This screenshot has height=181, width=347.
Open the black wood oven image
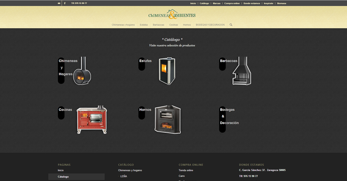167,120
